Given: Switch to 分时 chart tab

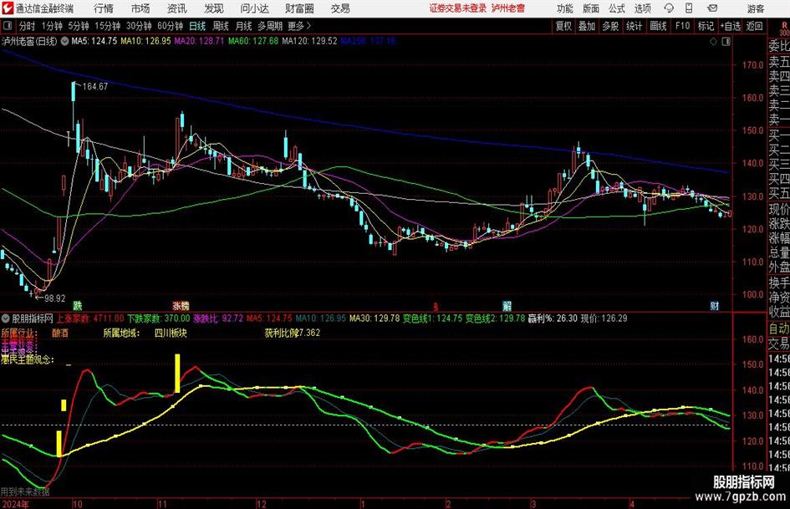Looking at the screenshot, I should tap(28, 26).
